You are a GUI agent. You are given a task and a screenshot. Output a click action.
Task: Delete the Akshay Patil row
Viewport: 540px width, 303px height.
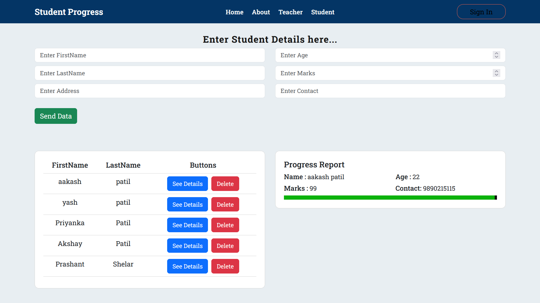[225, 246]
